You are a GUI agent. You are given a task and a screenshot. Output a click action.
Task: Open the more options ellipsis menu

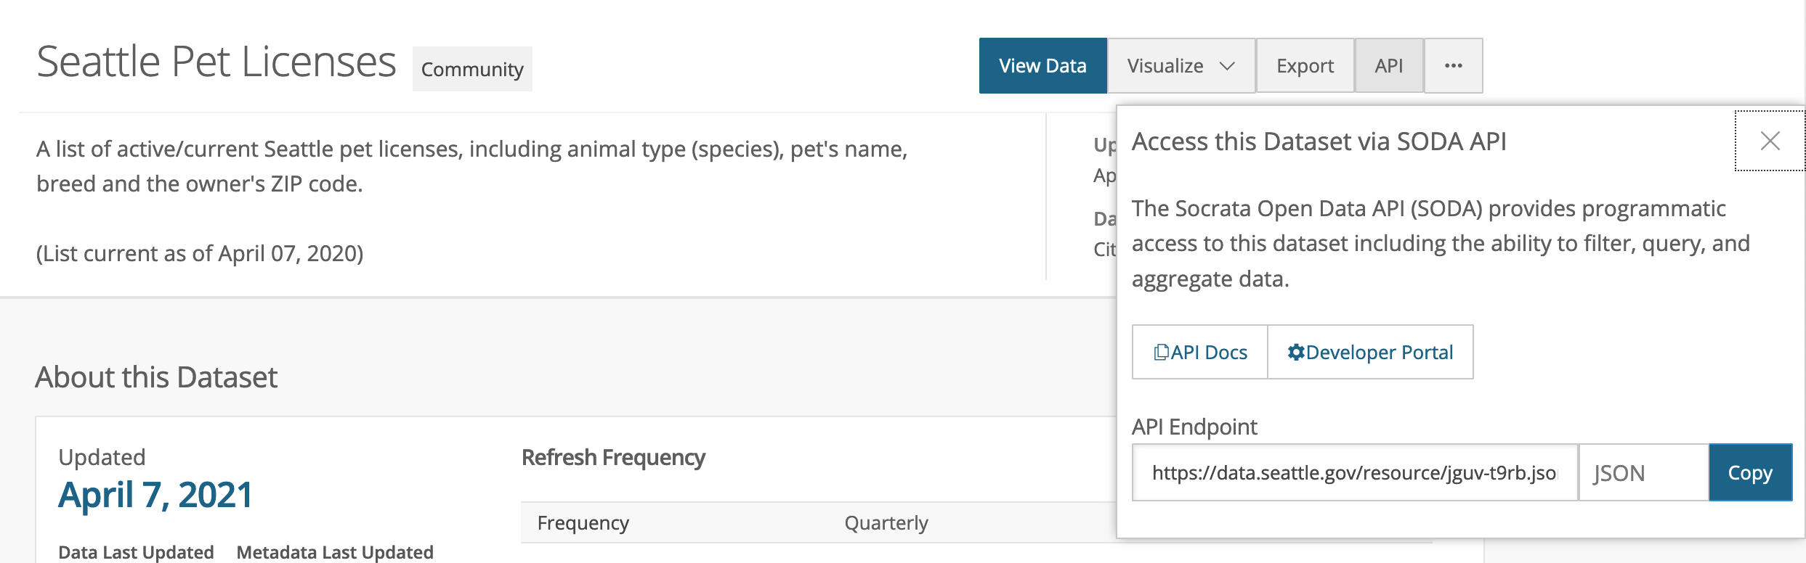(1453, 66)
